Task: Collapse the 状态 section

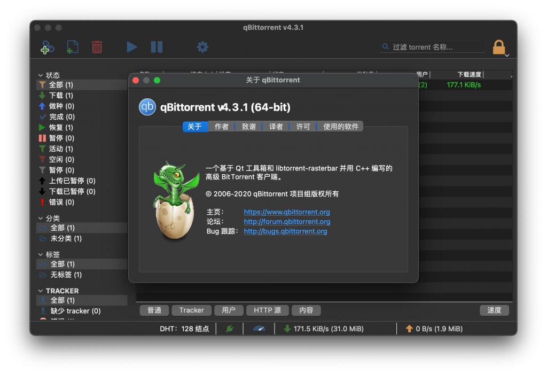Action: click(x=41, y=75)
